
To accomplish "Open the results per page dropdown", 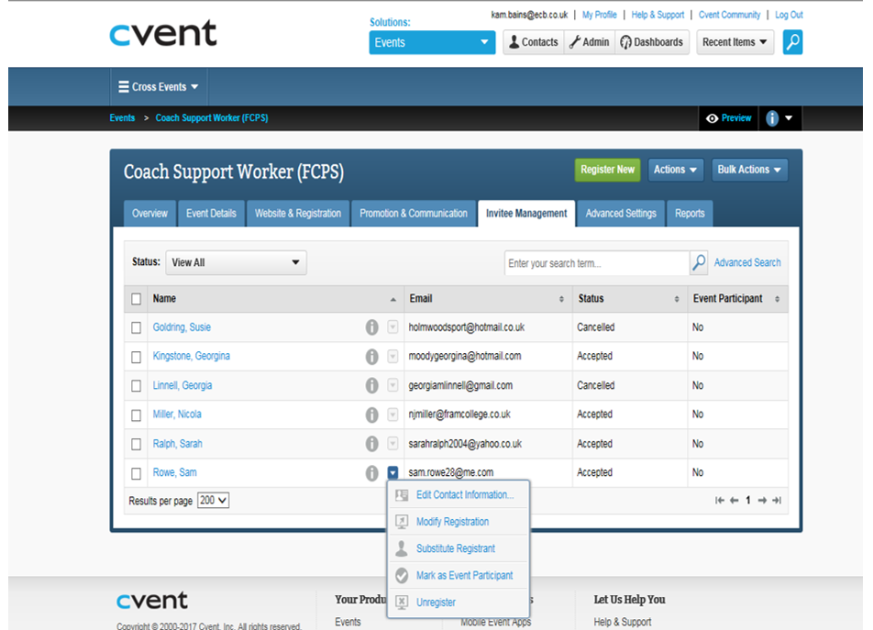I will pyautogui.click(x=214, y=501).
